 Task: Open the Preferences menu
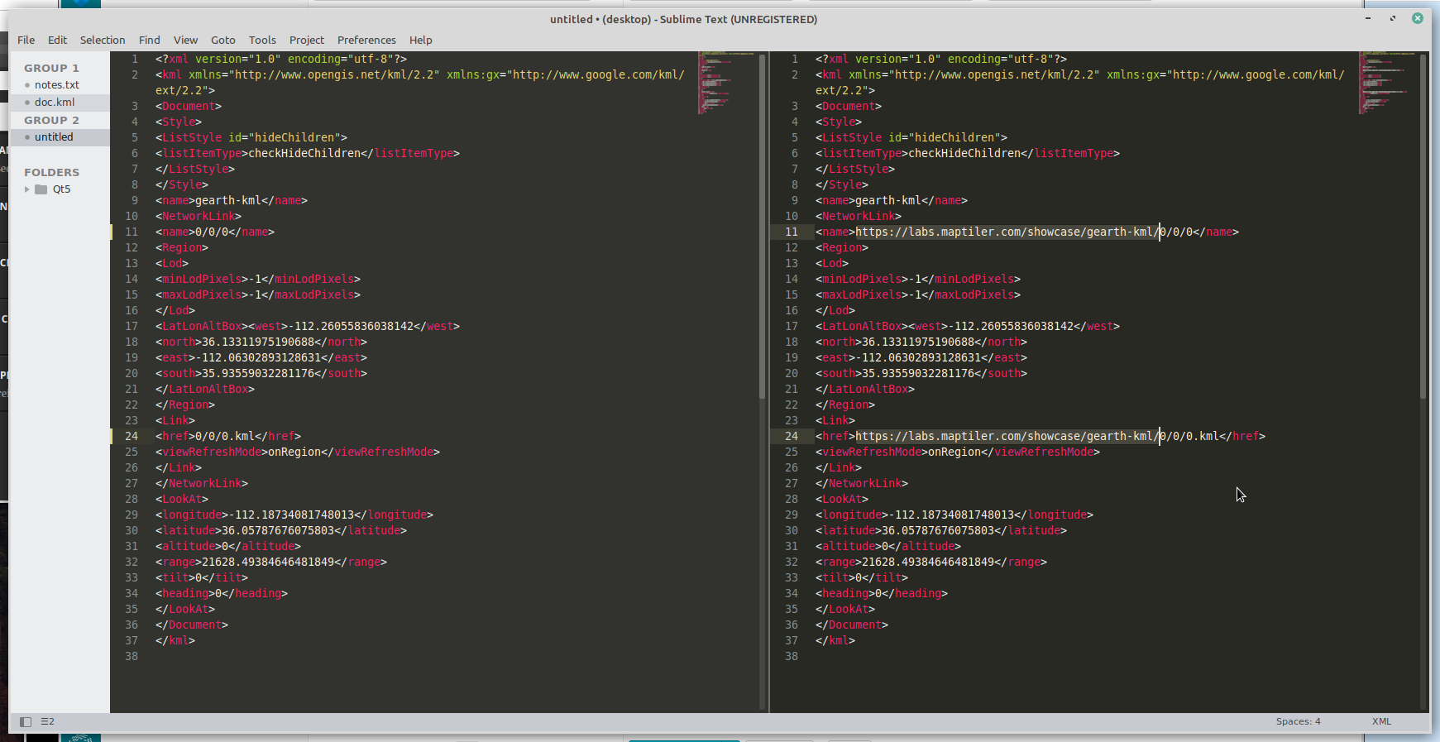[366, 40]
